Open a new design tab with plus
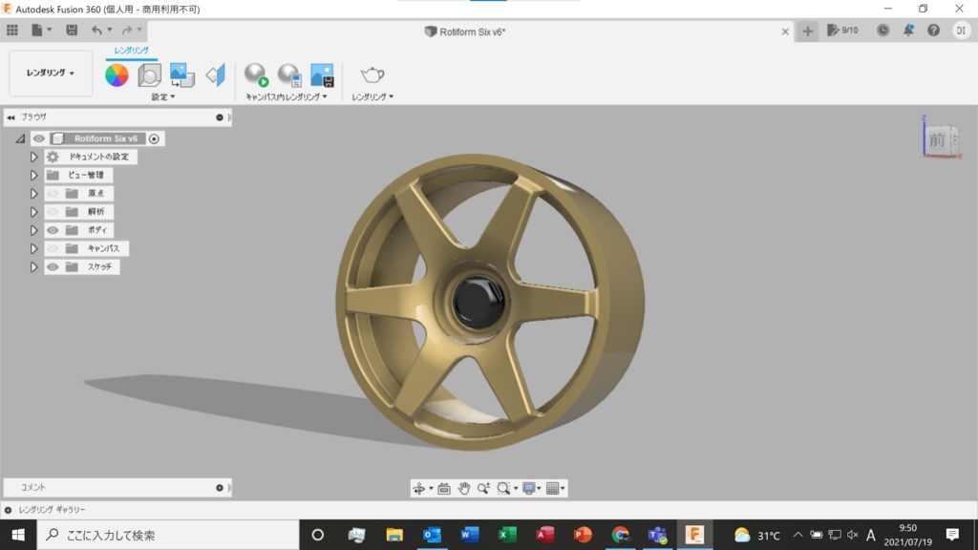 tap(808, 32)
